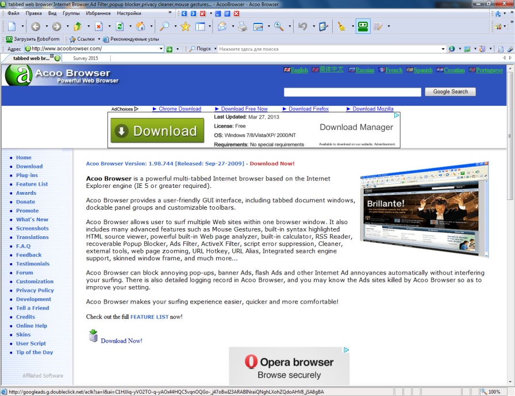Toggle the highlighted RoboForm toolbar icon

[363, 26]
